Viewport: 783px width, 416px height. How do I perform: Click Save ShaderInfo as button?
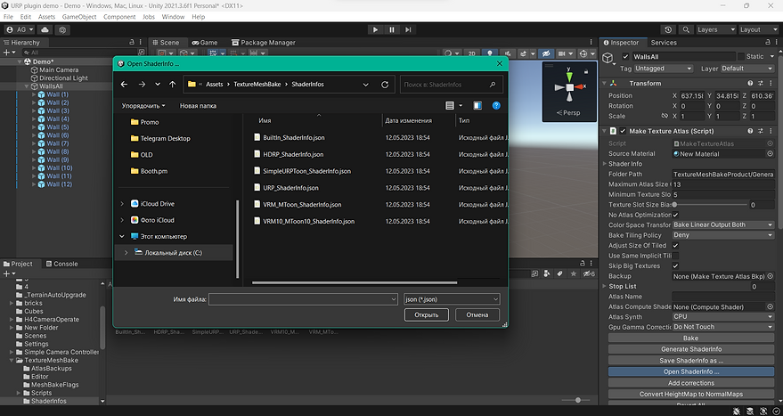pyautogui.click(x=690, y=361)
